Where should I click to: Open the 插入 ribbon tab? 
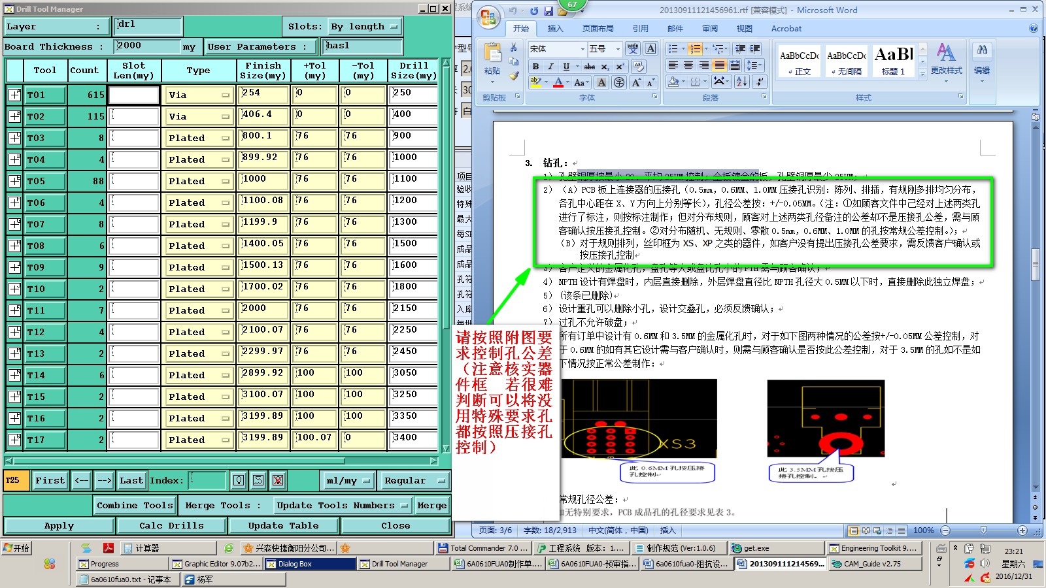click(x=555, y=29)
